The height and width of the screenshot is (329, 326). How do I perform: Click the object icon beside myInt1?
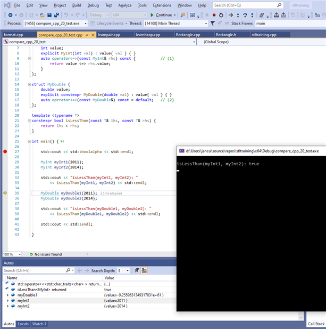point(13,301)
